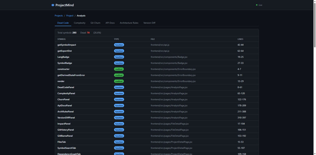Click the green Live status indicator
The image size is (316, 155).
pyautogui.click(x=257, y=5)
